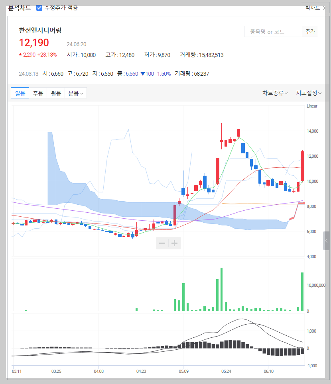This screenshot has width=331, height=384.
Task: Click the 05.24 date axis label
Action: pos(226,371)
